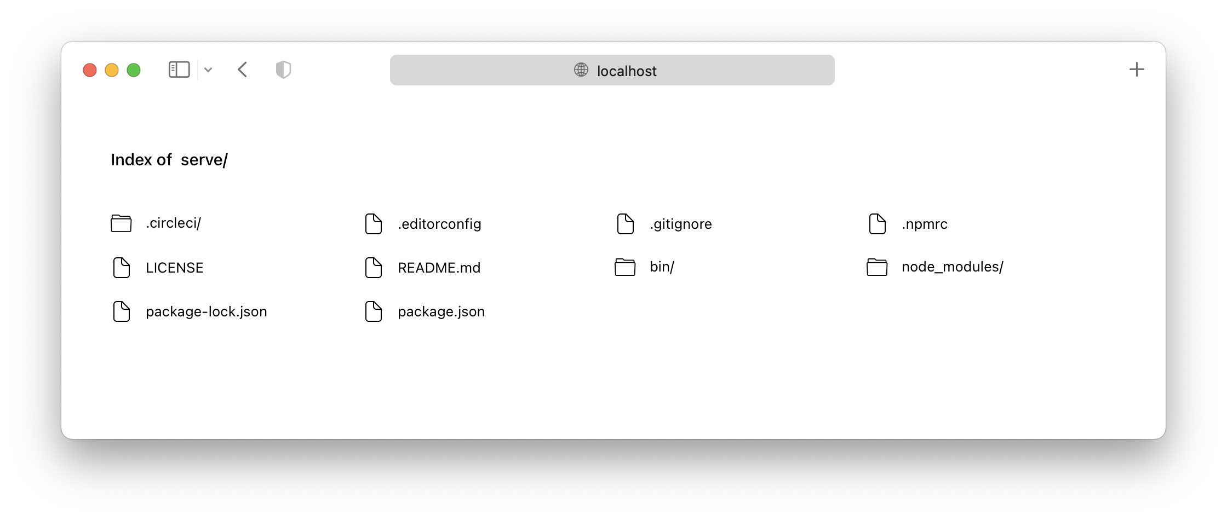Click the bin folder icon

625,267
